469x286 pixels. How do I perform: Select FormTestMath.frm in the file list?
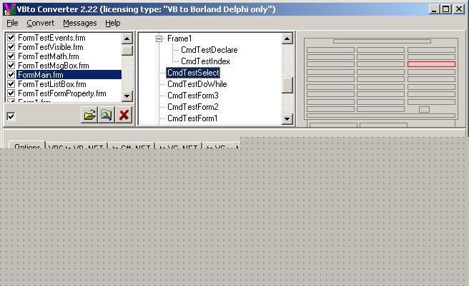[49, 56]
